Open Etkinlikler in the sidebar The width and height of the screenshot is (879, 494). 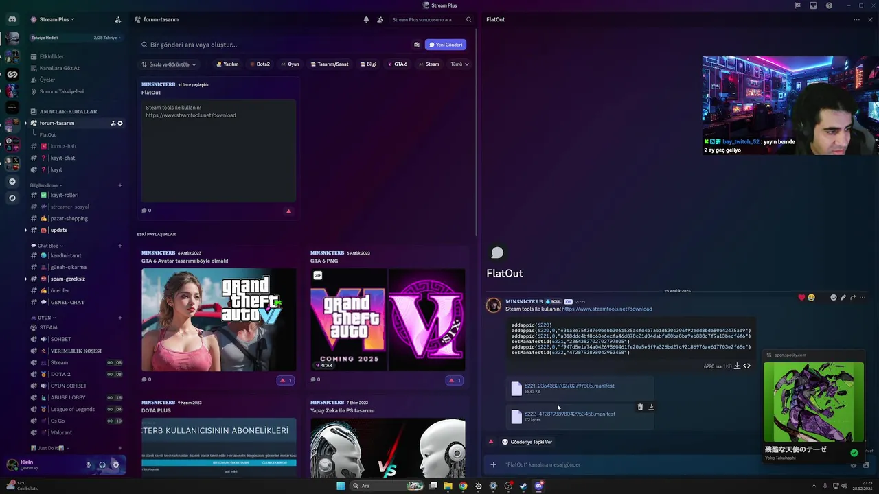[52, 56]
